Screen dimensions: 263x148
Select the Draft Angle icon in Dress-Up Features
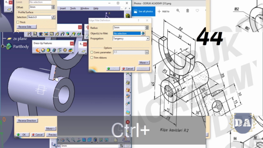pos(48,50)
